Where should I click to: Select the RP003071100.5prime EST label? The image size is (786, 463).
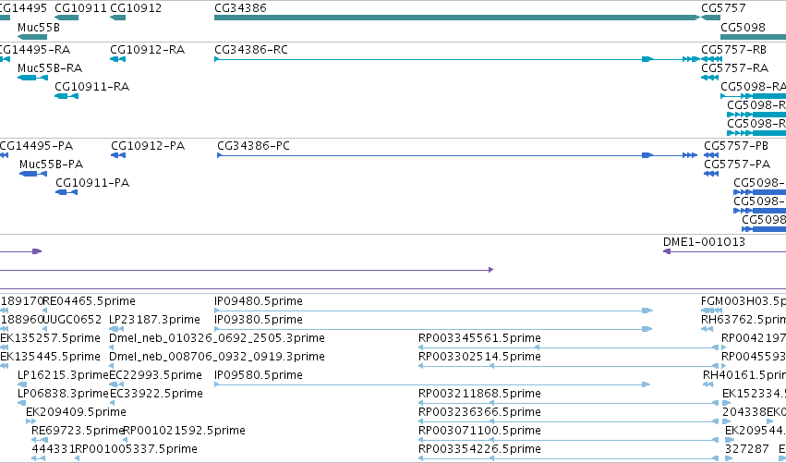[x=479, y=431]
